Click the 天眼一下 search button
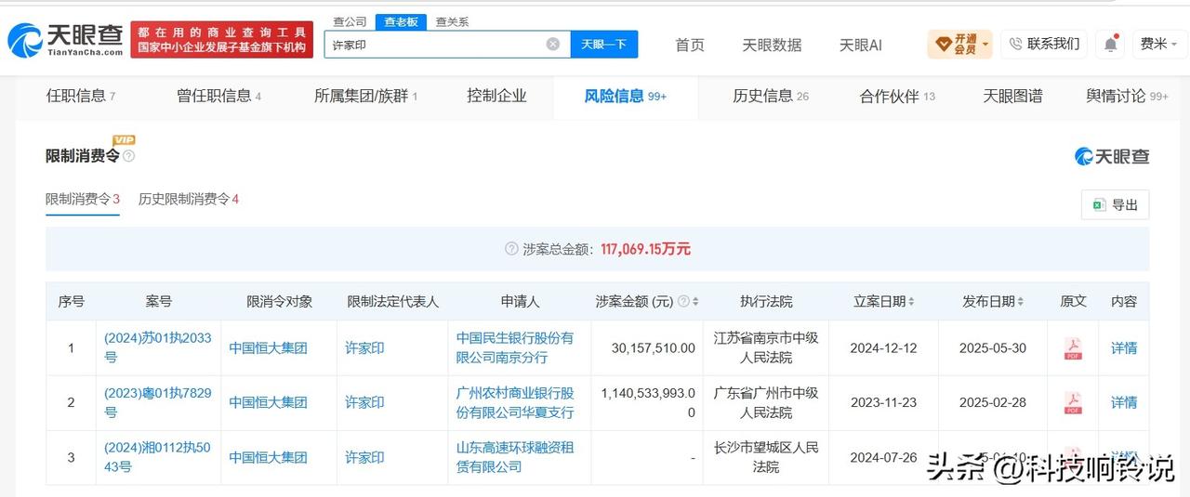Image resolution: width=1190 pixels, height=497 pixels. 603,44
